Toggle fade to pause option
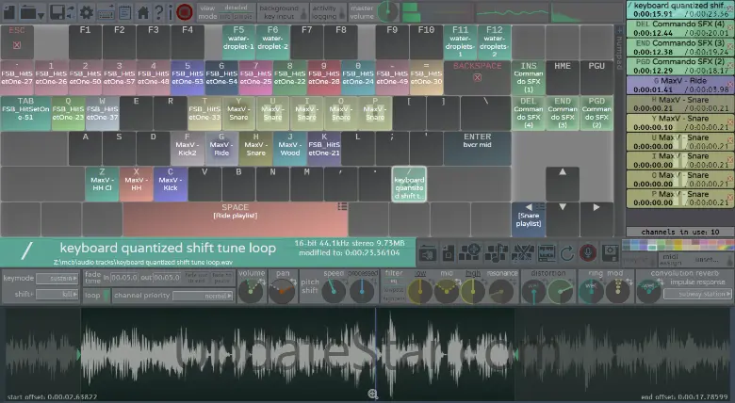Image resolution: width=735 pixels, height=403 pixels. pyautogui.click(x=221, y=278)
